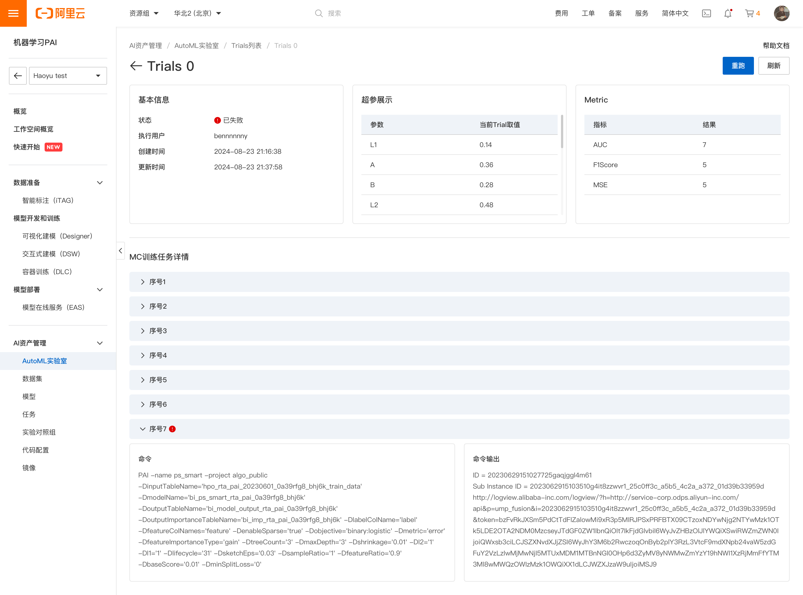
Task: Open the hamburger main menu
Action: point(13,13)
